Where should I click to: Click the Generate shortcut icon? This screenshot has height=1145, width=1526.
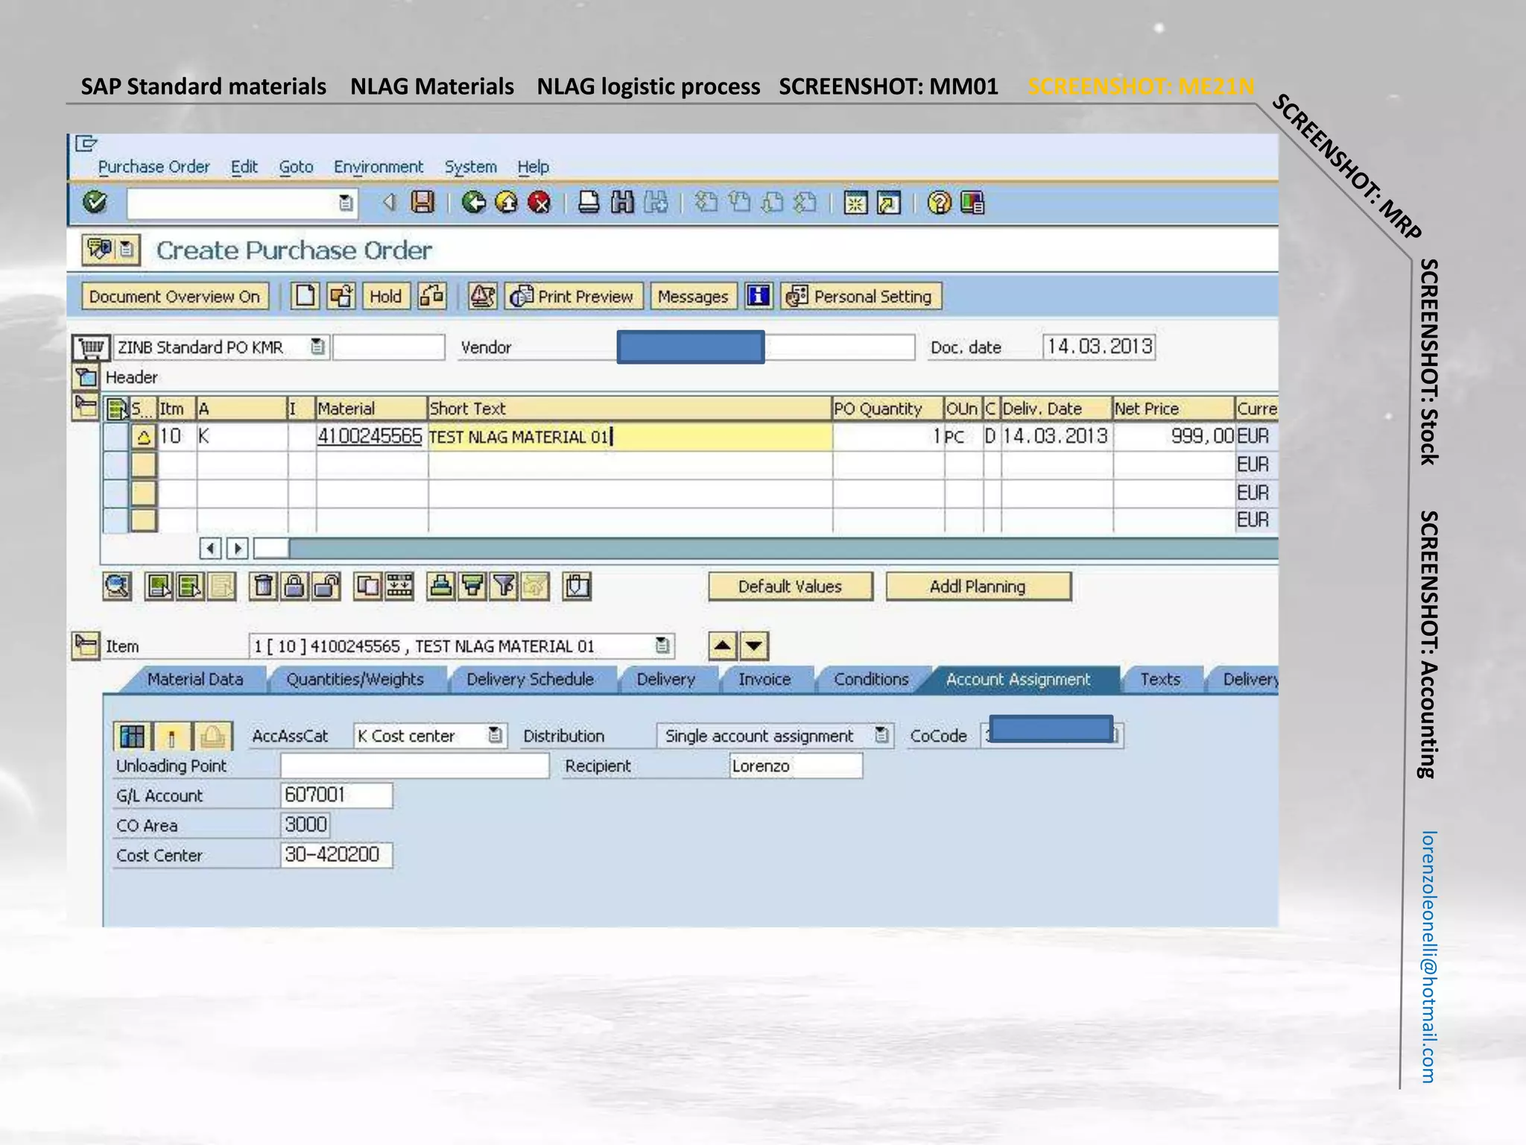point(889,202)
